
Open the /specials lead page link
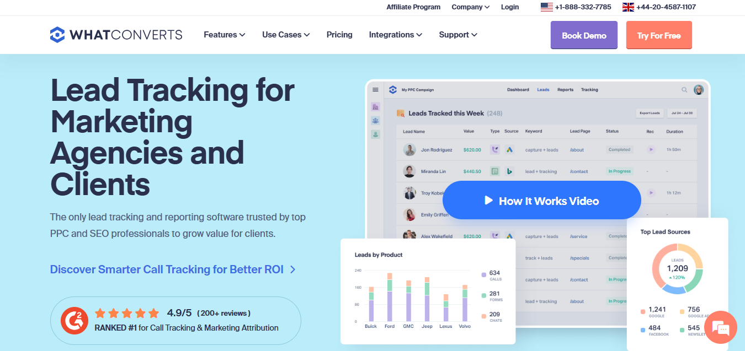579,258
